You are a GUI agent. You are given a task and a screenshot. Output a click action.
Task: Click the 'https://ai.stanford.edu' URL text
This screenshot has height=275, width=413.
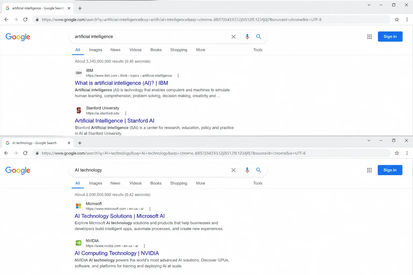(x=103, y=113)
